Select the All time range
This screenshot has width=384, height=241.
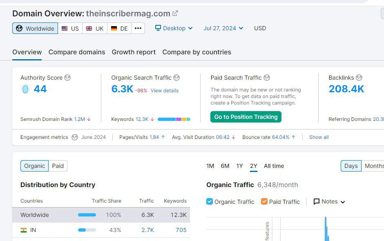274,166
